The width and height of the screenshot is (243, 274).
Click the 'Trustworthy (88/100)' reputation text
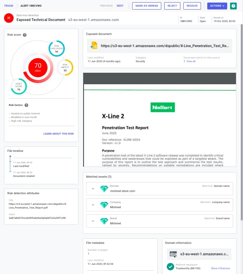188,268
